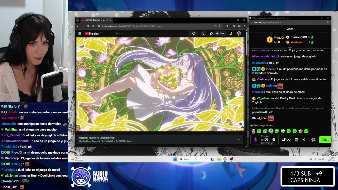Screen dimensions: 338x190
Task: Send message with green Chat button
Action: click(325, 140)
